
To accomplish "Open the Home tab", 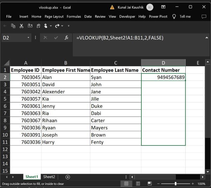I will click(x=36, y=17).
